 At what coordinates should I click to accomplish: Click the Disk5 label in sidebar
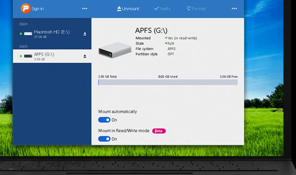[23, 46]
